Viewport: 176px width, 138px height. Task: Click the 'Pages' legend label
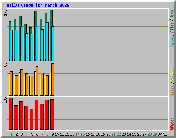pos(172,42)
